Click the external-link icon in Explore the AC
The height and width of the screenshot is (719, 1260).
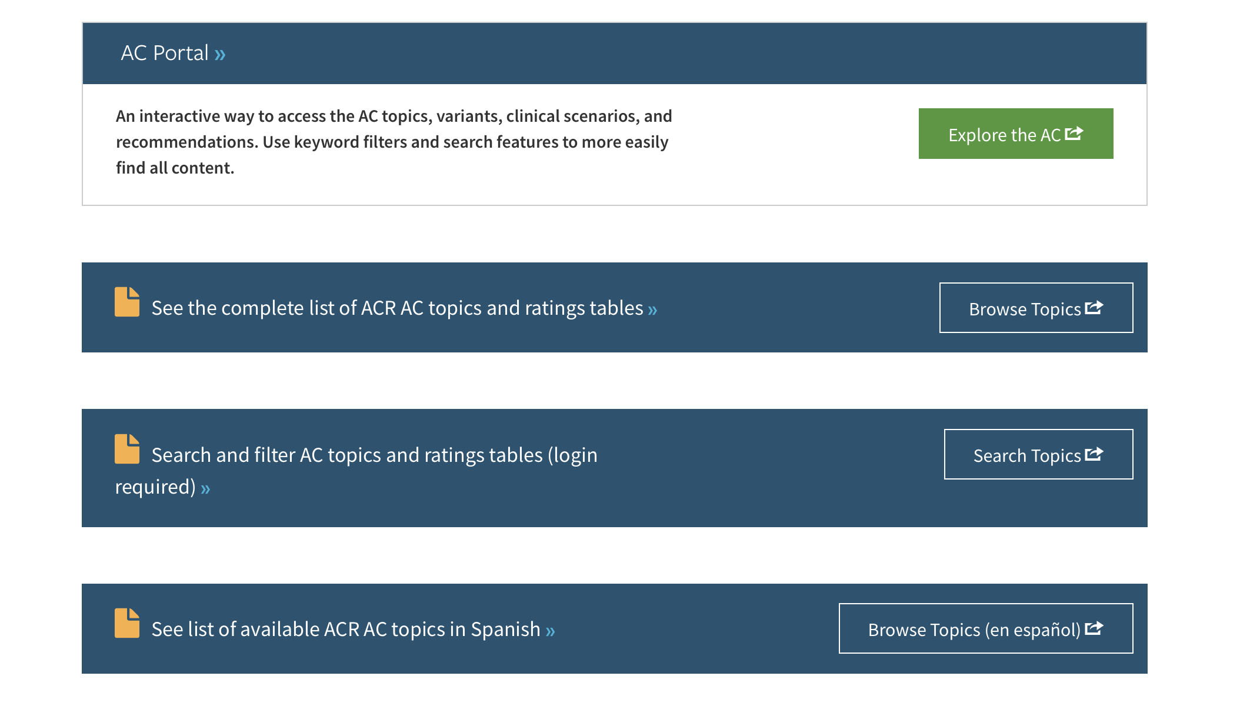[1074, 134]
